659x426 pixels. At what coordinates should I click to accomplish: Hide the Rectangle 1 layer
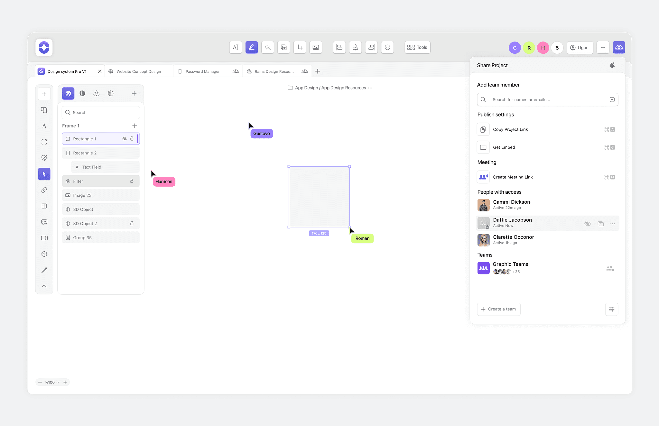[125, 139]
